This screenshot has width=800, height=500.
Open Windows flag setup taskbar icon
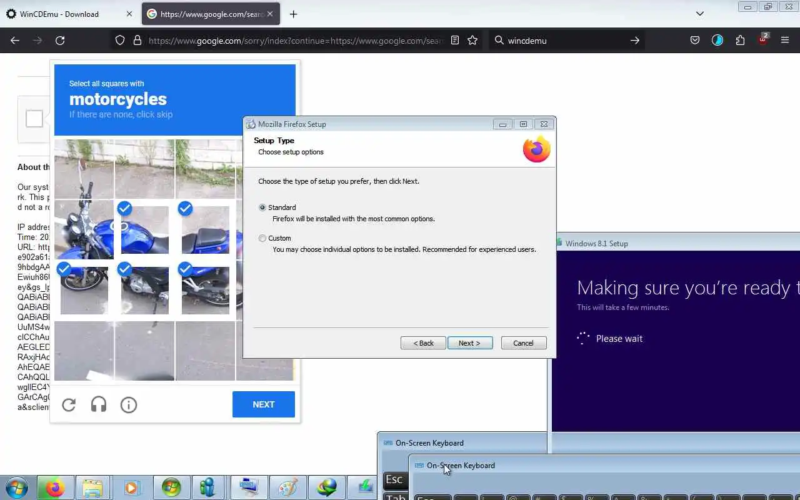(171, 487)
